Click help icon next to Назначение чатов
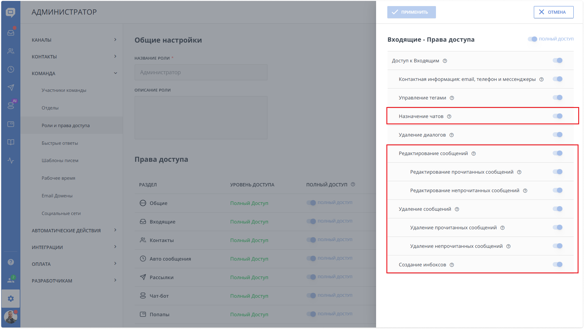584x329 pixels. [x=449, y=116]
